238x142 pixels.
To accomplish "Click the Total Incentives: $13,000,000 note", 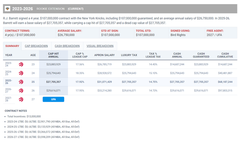I will click(x=24, y=117).
